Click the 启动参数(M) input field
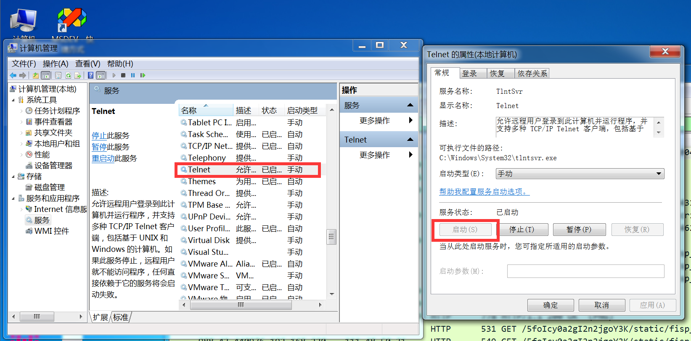Viewport: 691px width, 341px height. point(585,271)
